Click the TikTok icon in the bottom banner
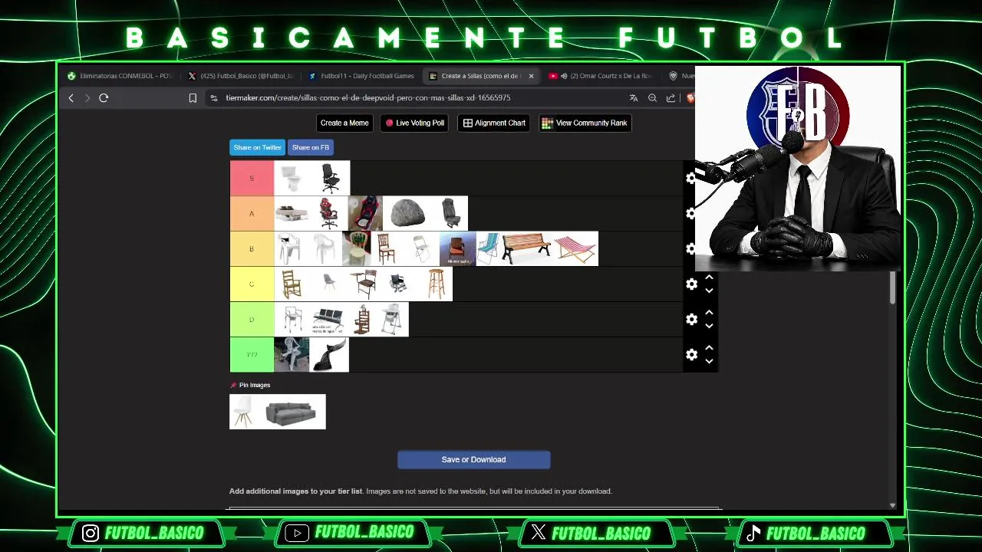982x552 pixels. point(753,533)
